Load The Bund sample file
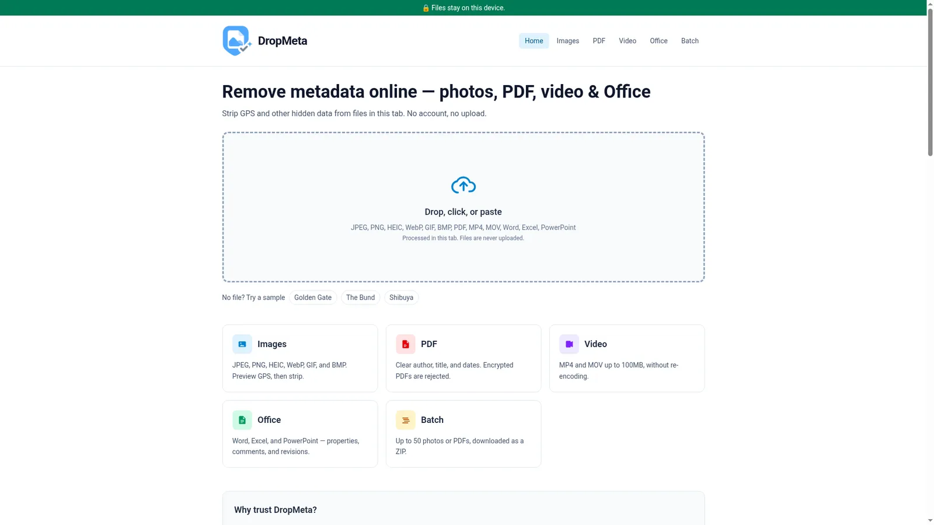The image size is (934, 525). (360, 297)
